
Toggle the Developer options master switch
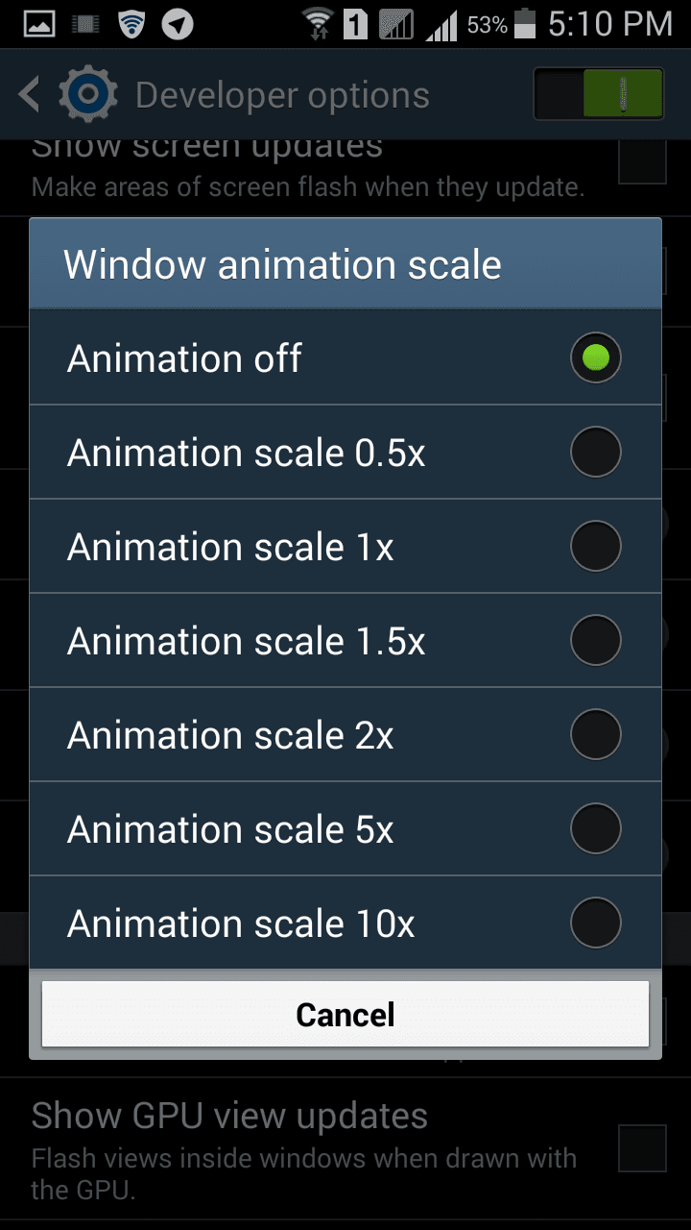598,94
